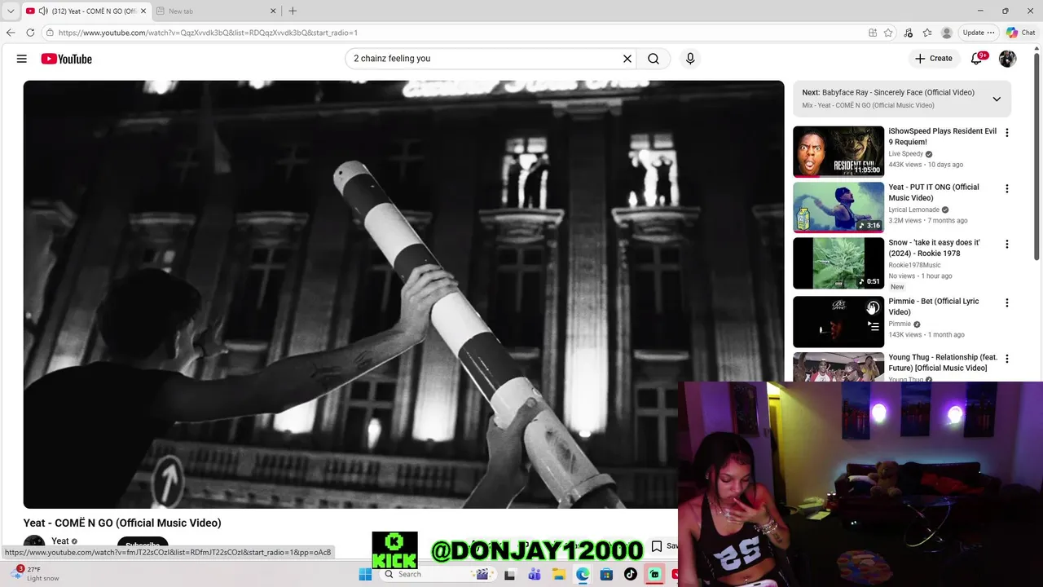Close the Yeat COMË N GO tab
Image resolution: width=1043 pixels, height=587 pixels.
[143, 11]
